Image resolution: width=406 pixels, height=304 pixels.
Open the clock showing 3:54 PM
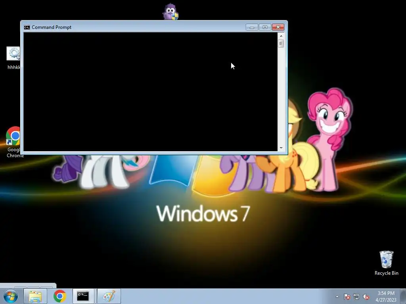[x=386, y=296]
